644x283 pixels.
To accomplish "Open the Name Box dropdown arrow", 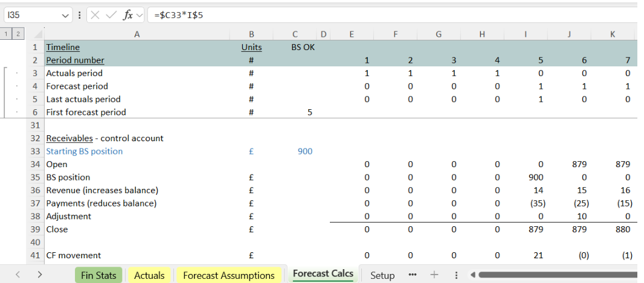I will click(x=65, y=15).
